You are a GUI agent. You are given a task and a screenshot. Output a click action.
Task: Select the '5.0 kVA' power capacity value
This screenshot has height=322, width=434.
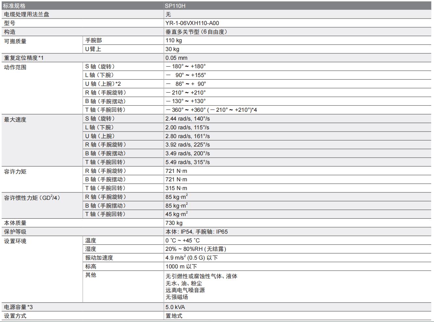pos(175,307)
